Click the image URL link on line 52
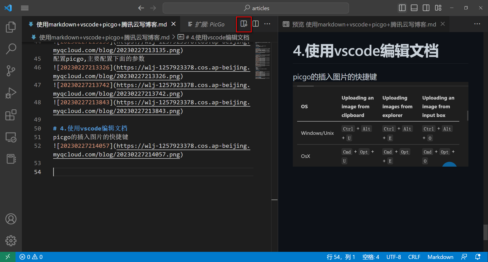Image resolution: width=488 pixels, height=262 pixels. [x=183, y=146]
